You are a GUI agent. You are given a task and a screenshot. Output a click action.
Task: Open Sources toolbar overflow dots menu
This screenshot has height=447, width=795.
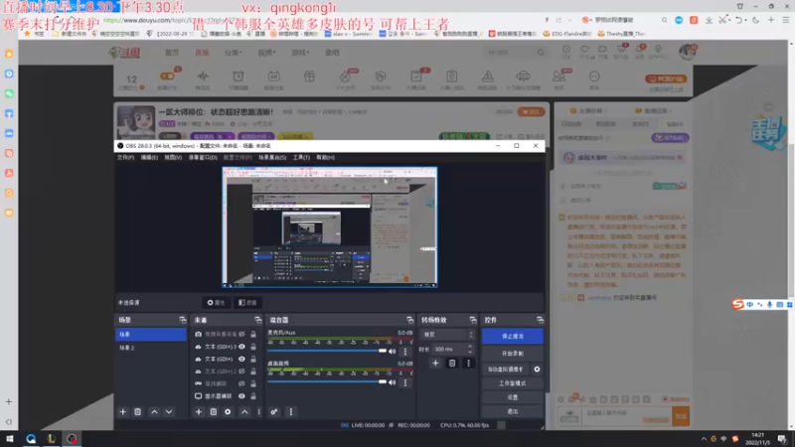[258, 412]
